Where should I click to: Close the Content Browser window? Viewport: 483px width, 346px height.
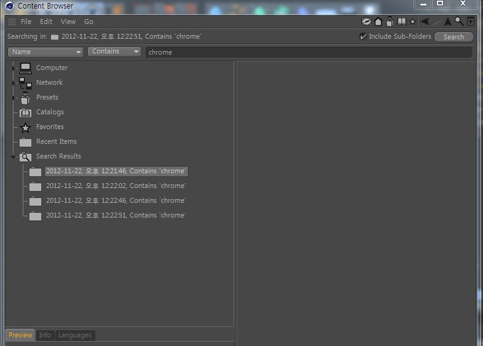click(x=463, y=4)
